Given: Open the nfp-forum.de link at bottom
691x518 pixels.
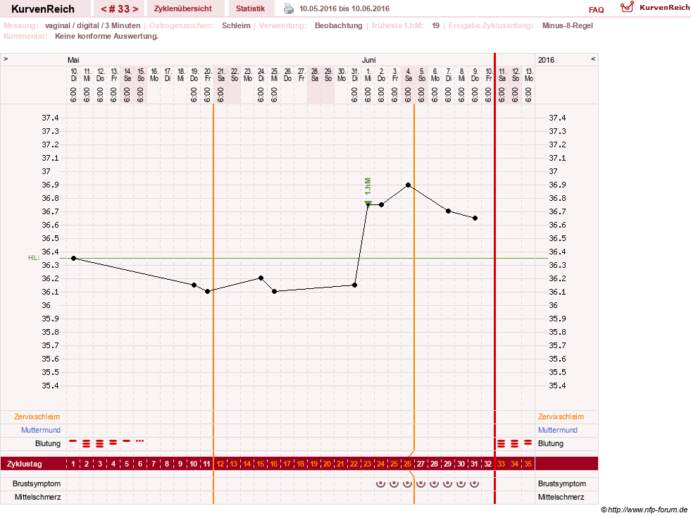Looking at the screenshot, I should (x=645, y=510).
